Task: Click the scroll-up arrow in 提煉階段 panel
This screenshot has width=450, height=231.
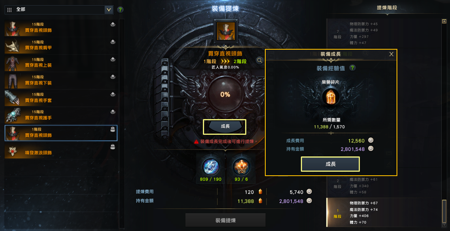Action: [444, 21]
